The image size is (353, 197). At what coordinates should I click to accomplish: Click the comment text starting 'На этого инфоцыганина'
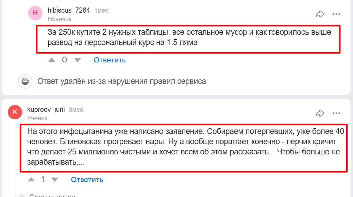coord(184,147)
